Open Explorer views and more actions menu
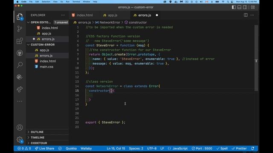The height and width of the screenshot is (153, 273). click(63, 15)
